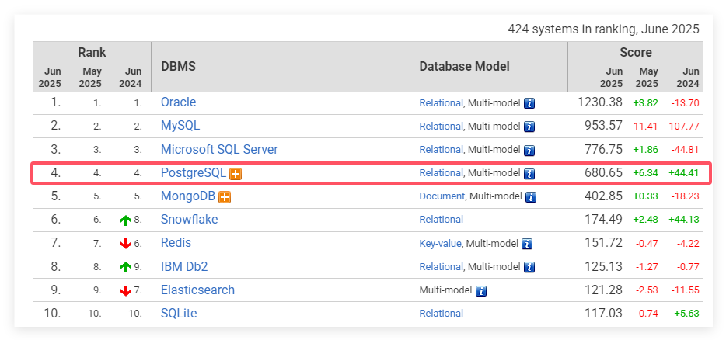Click the Microsoft SQL Server score 776.75
Screen dimensions: 726x340
click(x=604, y=149)
